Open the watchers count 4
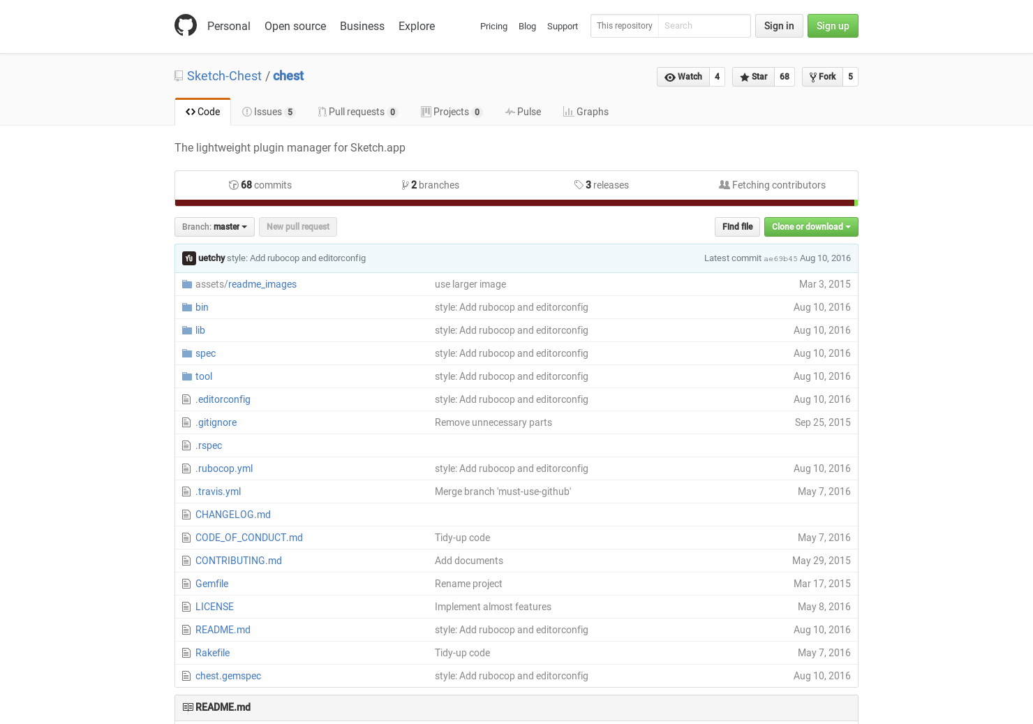The image size is (1033, 724). pyautogui.click(x=717, y=77)
